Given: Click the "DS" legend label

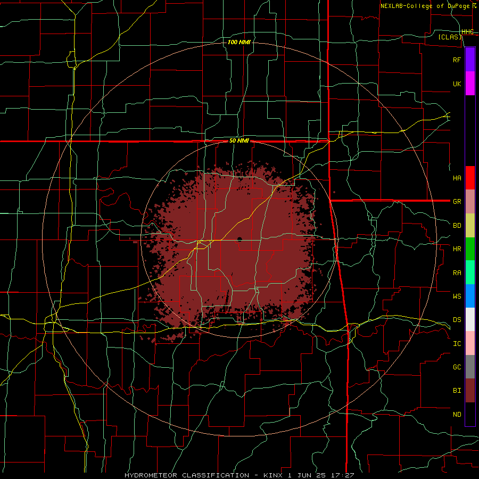Looking at the screenshot, I should coord(457,320).
